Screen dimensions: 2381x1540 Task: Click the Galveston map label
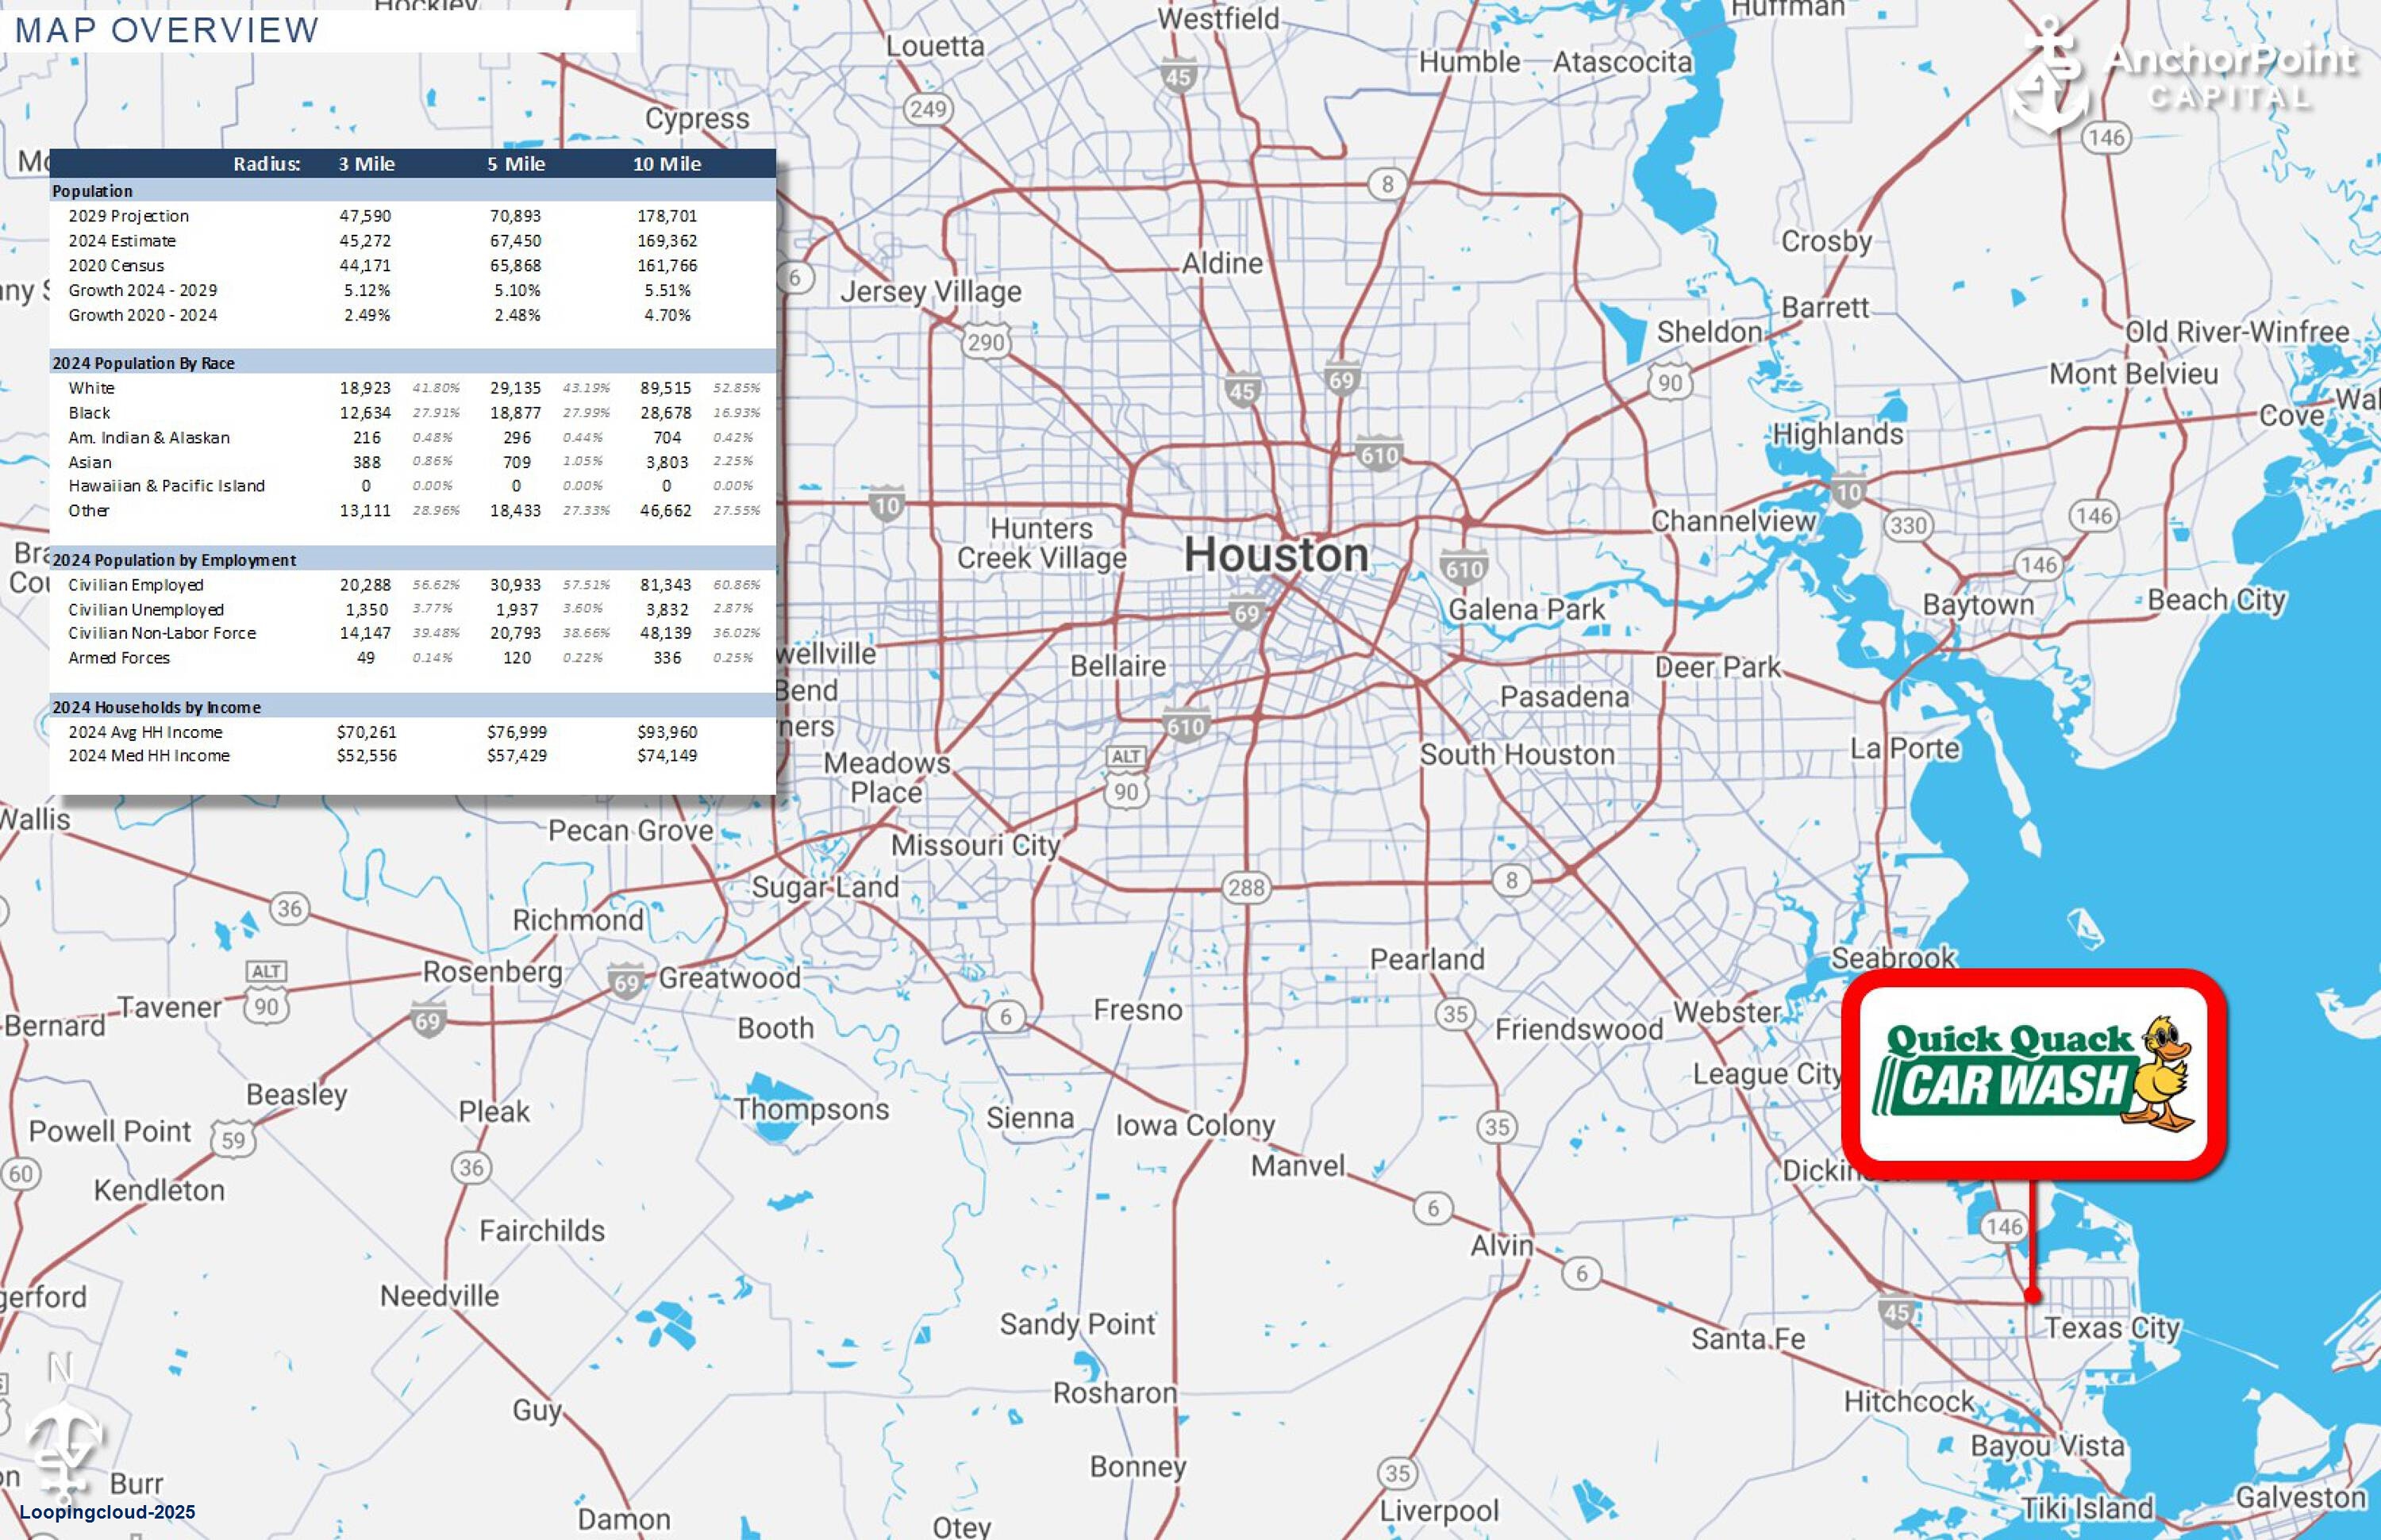[x=2301, y=1497]
